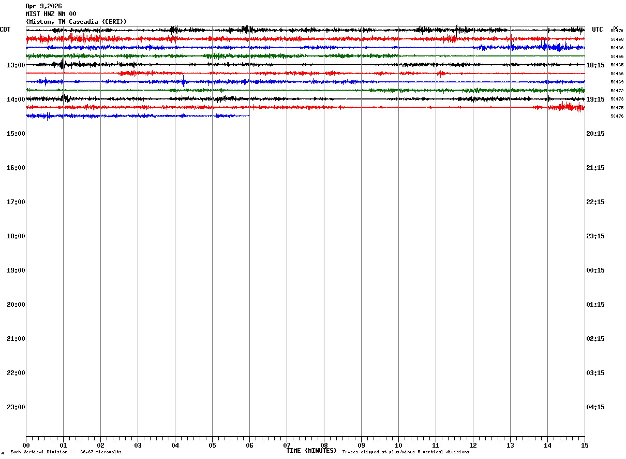The height and width of the screenshot is (459, 626).
Task: Click the "04:15" UTC time label
Action: pos(595,407)
